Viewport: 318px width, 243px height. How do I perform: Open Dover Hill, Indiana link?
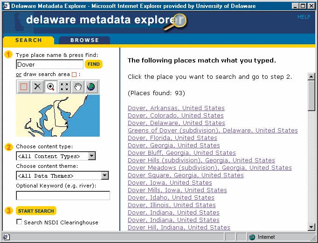(x=179, y=228)
